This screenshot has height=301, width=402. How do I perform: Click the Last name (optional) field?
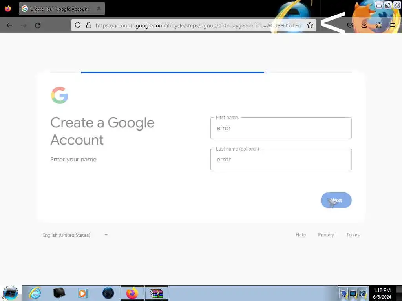281,160
